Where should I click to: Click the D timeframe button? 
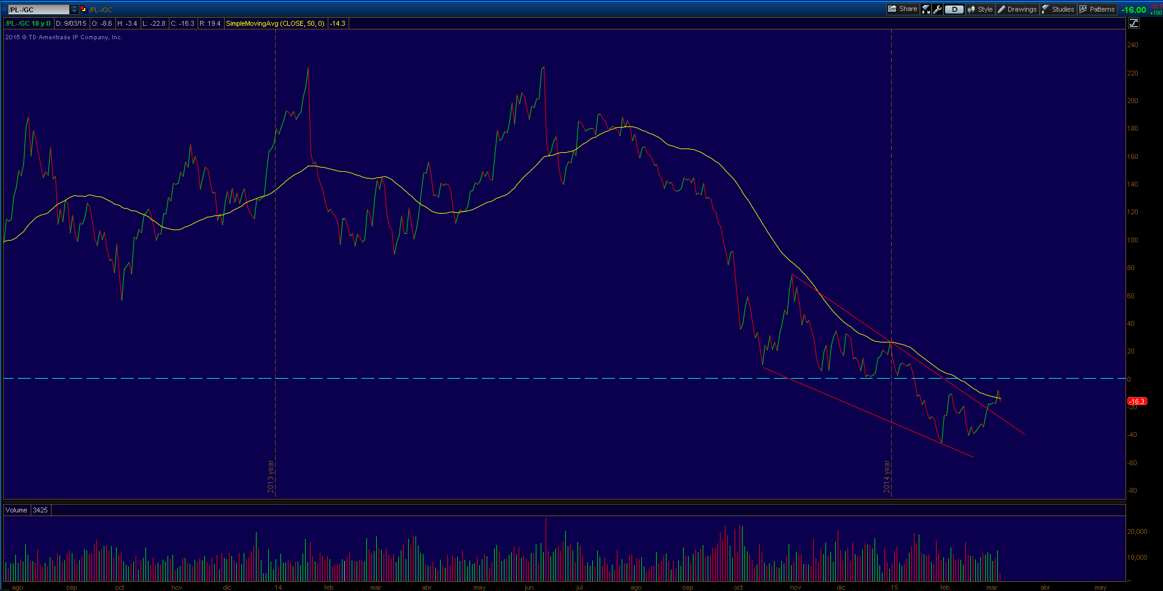pos(954,9)
